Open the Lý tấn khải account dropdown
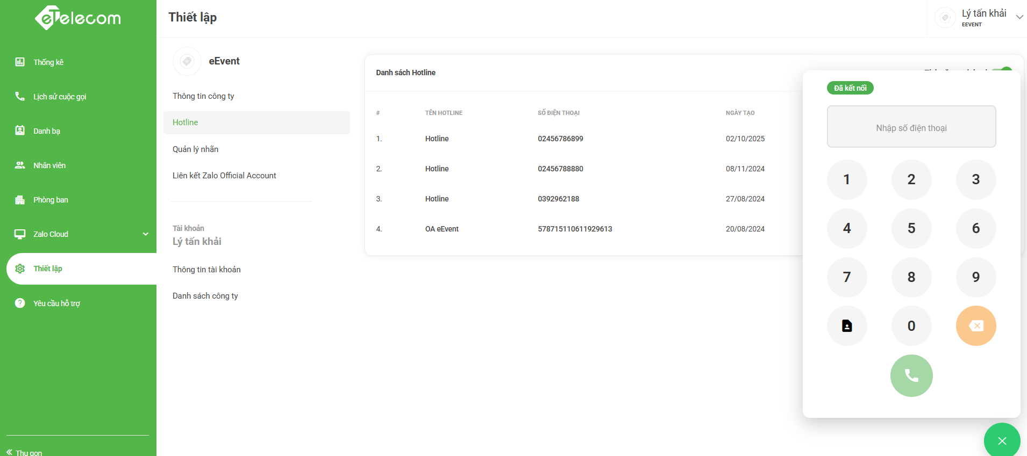Viewport: 1027px width, 456px height. click(983, 18)
